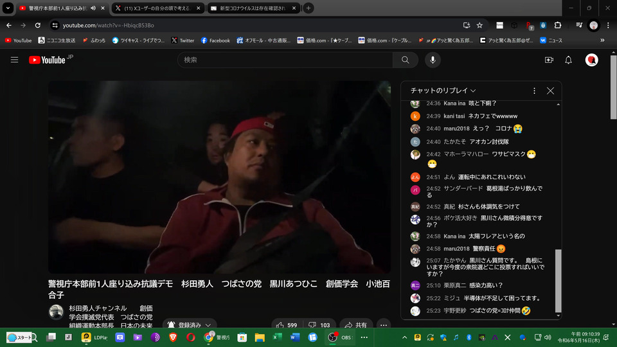Open the Facebook bookmark
Image resolution: width=617 pixels, height=347 pixels.
click(216, 40)
